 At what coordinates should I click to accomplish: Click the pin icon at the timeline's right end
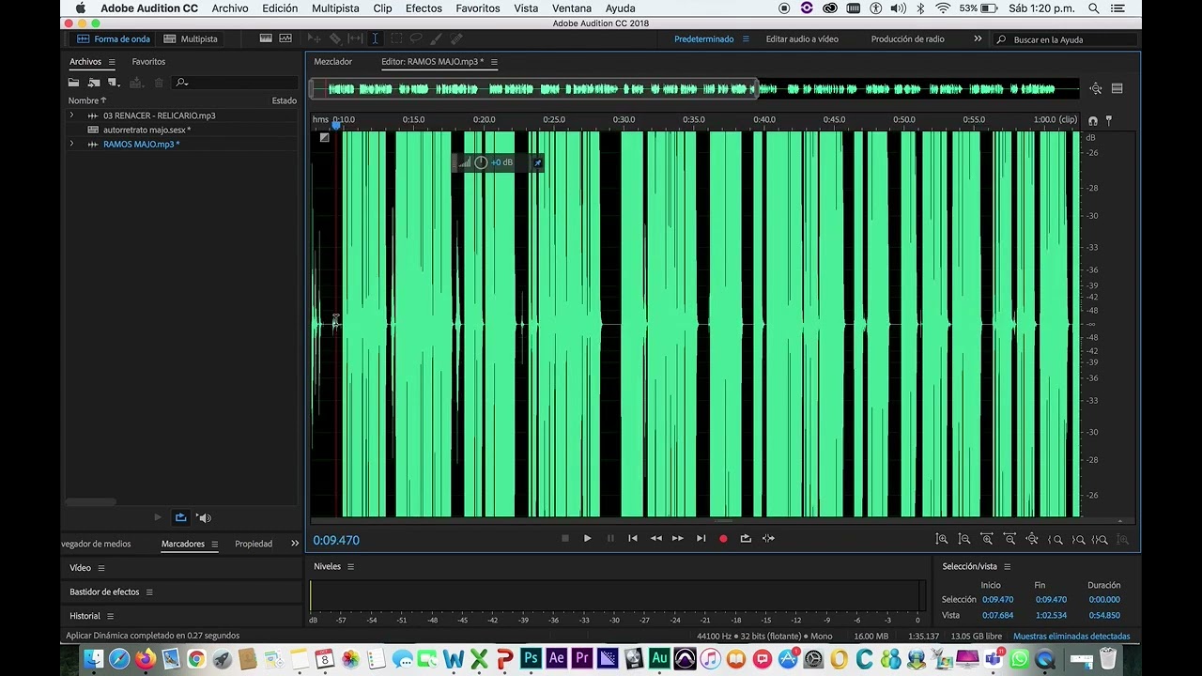tap(1108, 120)
